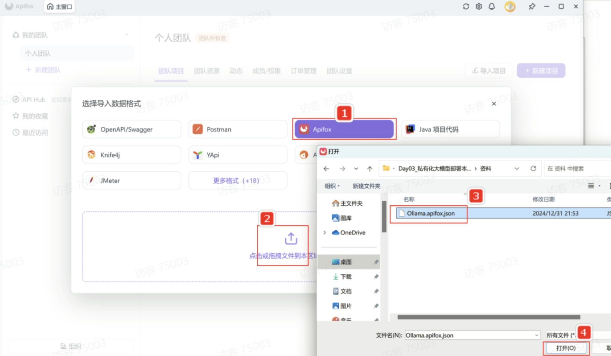Click the upload file icon in drop area
This screenshot has height=356, width=611.
tap(291, 239)
